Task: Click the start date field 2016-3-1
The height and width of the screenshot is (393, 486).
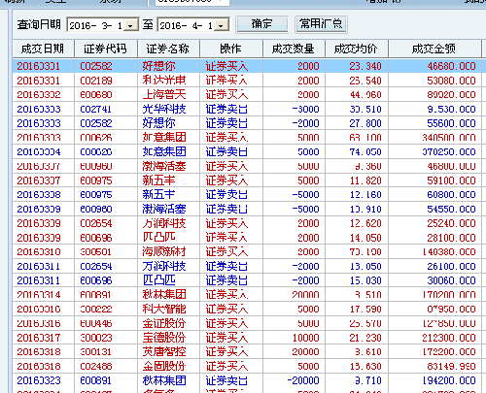Action: (x=96, y=25)
